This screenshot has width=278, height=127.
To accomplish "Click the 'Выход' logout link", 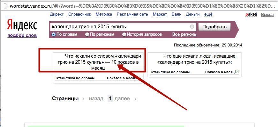I will point(267,15).
